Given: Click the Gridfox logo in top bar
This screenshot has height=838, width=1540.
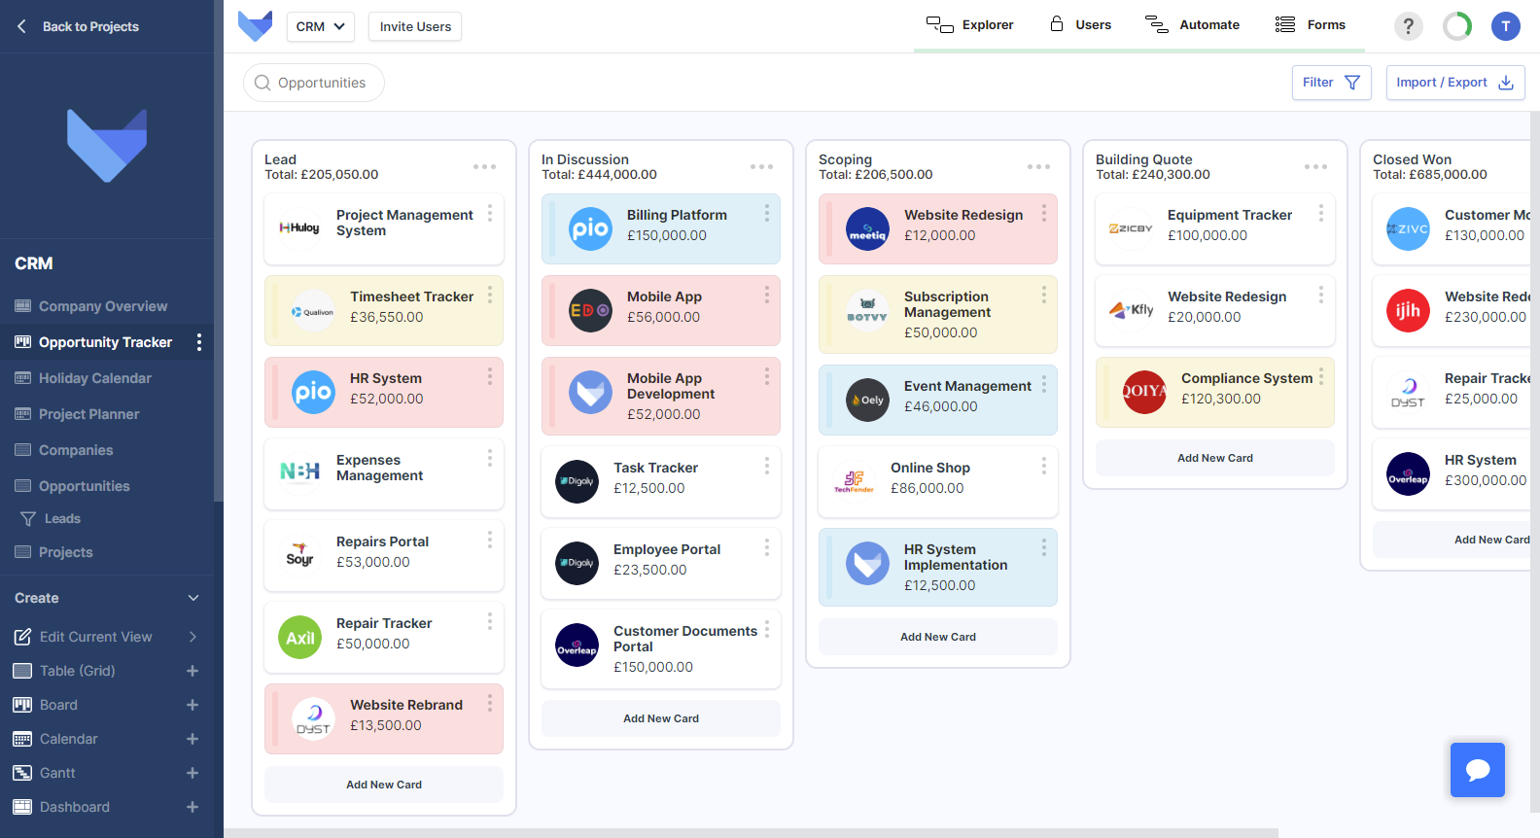Looking at the screenshot, I should 255,26.
